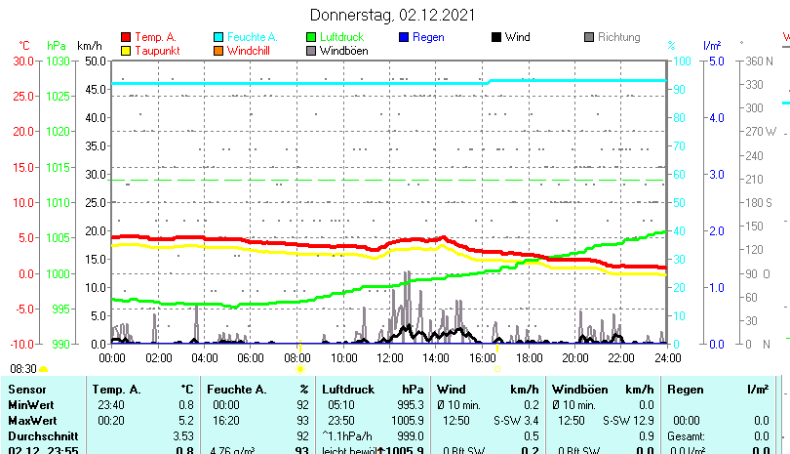This screenshot has width=790, height=454.
Task: Click the blue Regen legend square
Action: click(404, 37)
